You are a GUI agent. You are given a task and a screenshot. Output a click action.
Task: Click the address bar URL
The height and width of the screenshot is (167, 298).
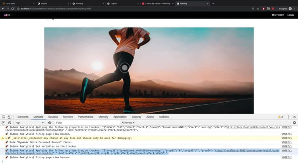(56, 9)
